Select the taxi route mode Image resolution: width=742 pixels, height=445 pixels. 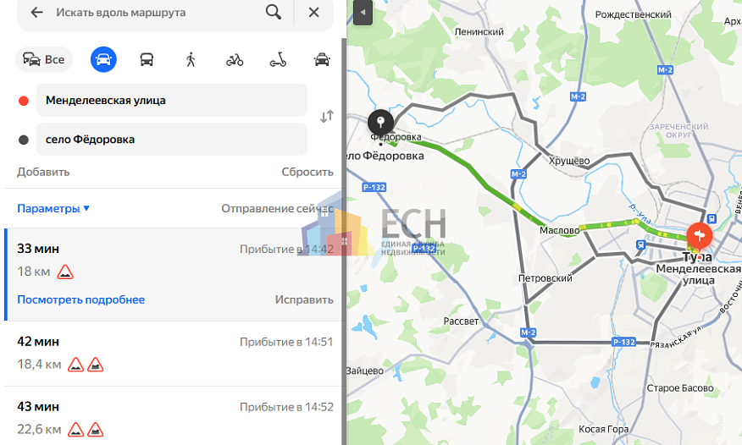[x=322, y=59]
